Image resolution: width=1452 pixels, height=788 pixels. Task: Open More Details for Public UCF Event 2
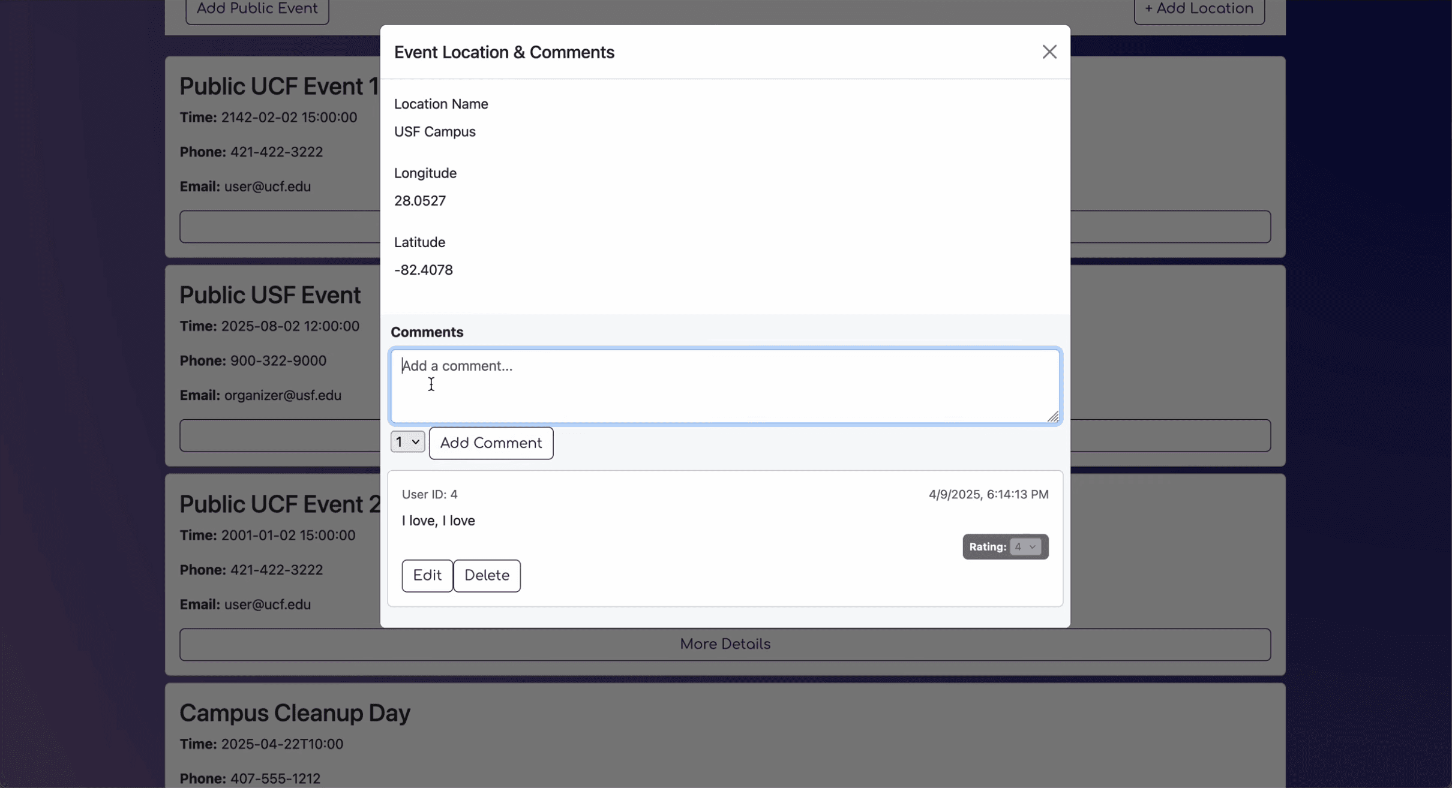click(725, 644)
